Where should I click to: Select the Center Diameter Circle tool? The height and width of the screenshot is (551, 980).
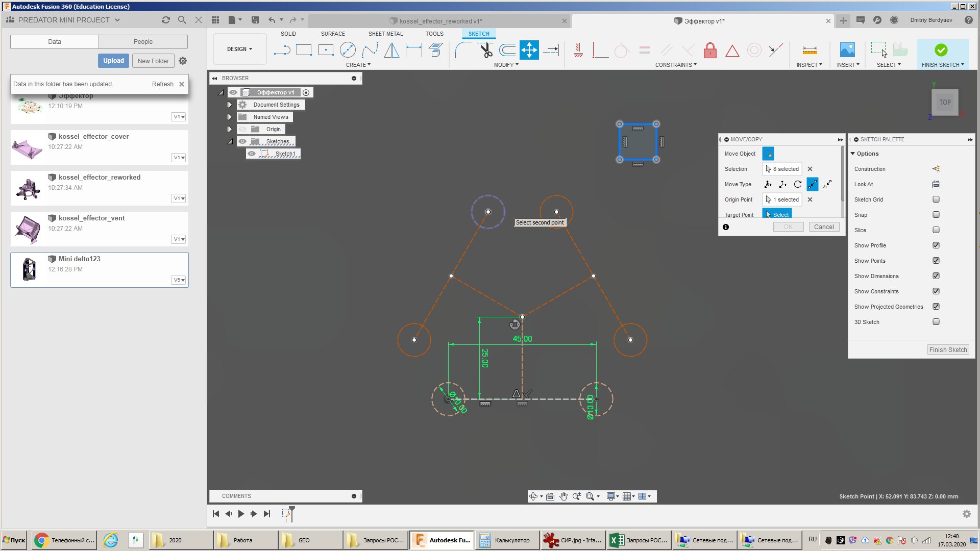348,50
